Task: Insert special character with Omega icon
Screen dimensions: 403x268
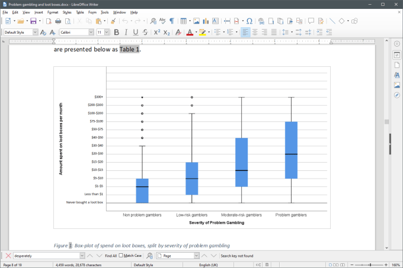Action: coord(249,21)
